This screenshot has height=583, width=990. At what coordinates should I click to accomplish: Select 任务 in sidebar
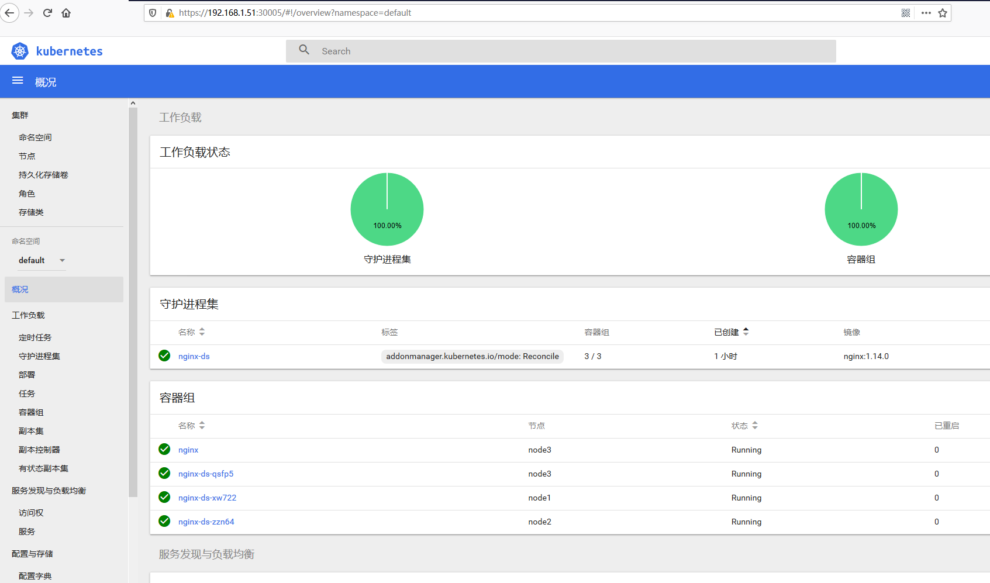click(x=27, y=394)
